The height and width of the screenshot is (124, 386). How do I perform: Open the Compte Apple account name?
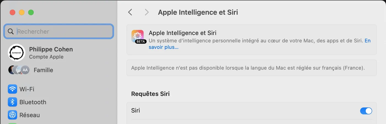point(46,57)
